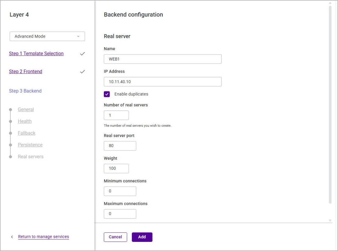Click the scrollbar down arrow
Image resolution: width=338 pixels, height=251 pixels.
pyautogui.click(x=330, y=220)
